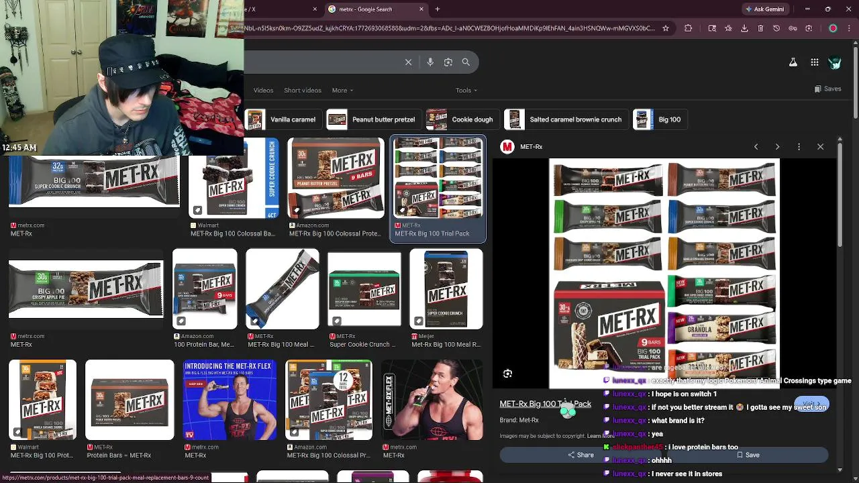Click the address bar URL

(450, 28)
